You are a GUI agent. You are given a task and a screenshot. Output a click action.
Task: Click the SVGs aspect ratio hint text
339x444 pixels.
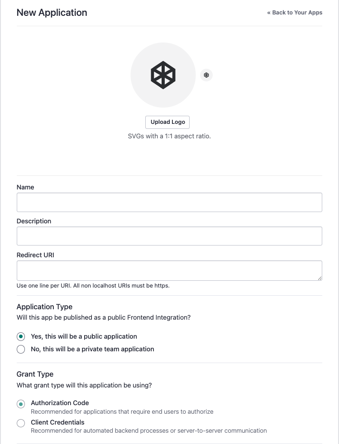[x=169, y=136]
